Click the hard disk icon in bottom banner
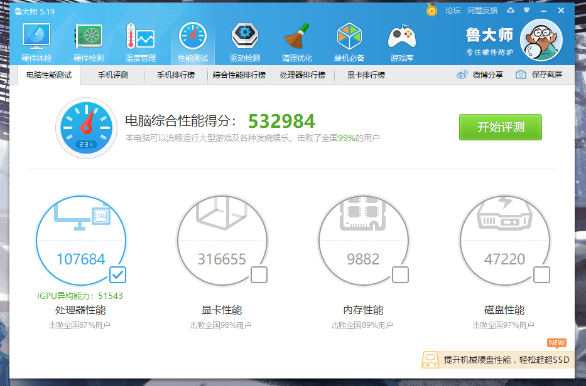Image resolution: width=586 pixels, height=386 pixels. pos(430,360)
